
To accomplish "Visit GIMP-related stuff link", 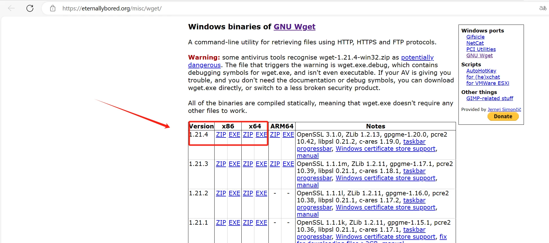I will coord(490,98).
